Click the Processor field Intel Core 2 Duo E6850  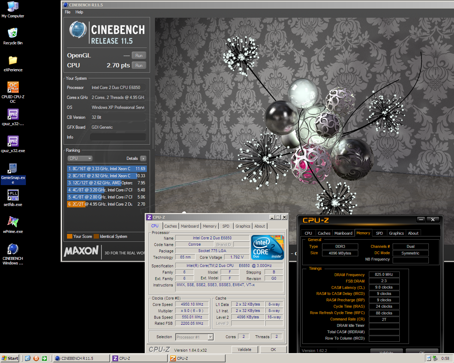[118, 88]
